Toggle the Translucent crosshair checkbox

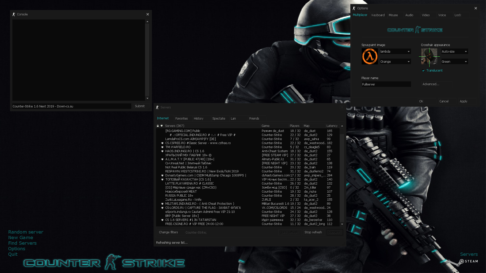(x=423, y=71)
